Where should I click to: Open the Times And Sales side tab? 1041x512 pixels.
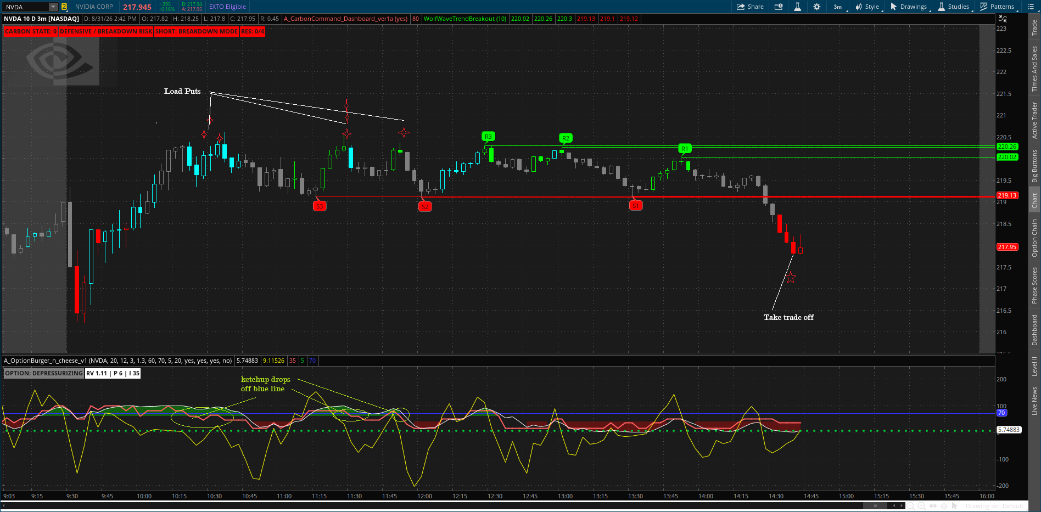click(1034, 69)
